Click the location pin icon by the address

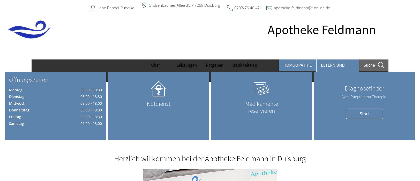(144, 5)
